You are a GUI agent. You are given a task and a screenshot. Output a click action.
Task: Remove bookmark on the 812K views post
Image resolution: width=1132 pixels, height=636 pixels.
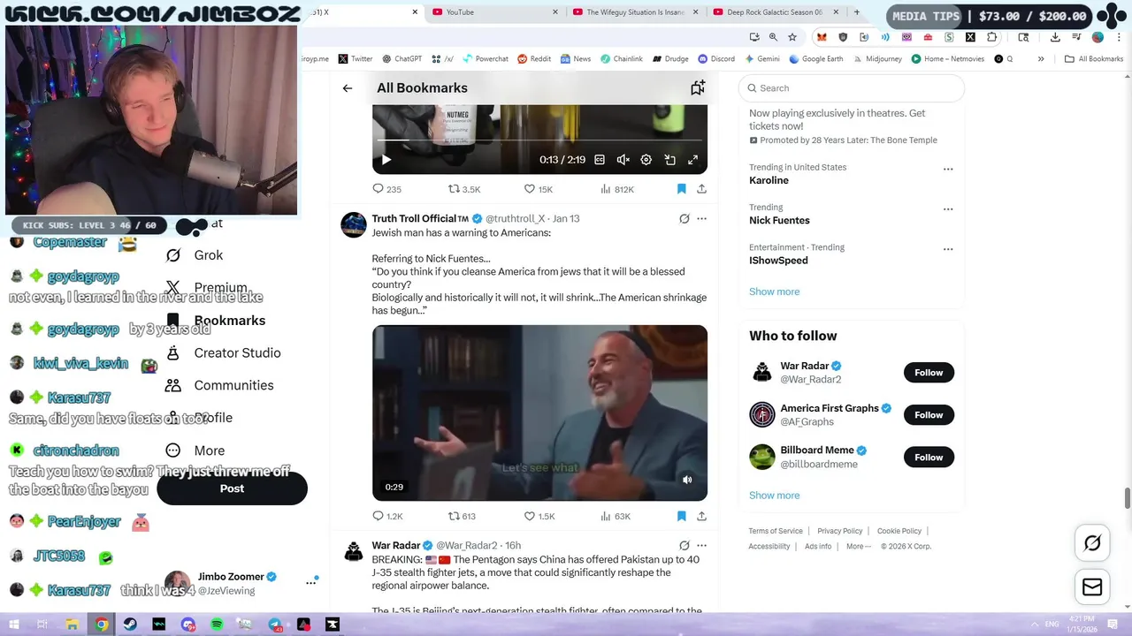(681, 189)
